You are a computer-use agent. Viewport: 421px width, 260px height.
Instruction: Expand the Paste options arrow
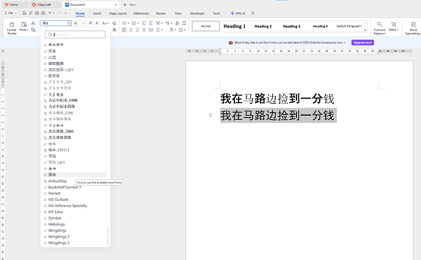click(x=27, y=30)
